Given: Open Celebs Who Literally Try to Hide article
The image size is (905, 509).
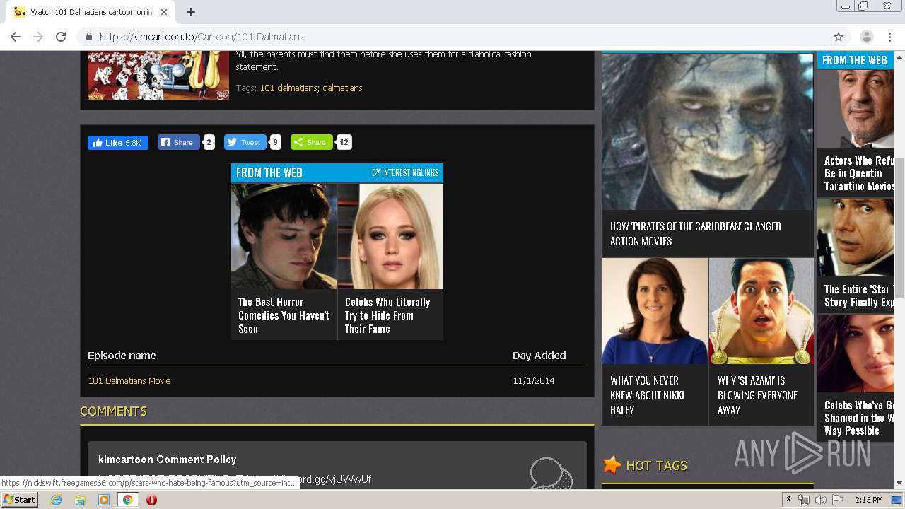Looking at the screenshot, I should 387,315.
